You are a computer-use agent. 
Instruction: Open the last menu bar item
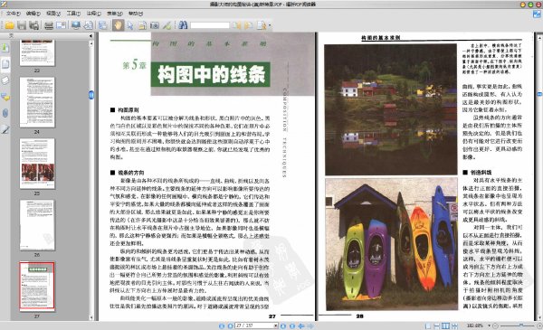tap(136, 14)
